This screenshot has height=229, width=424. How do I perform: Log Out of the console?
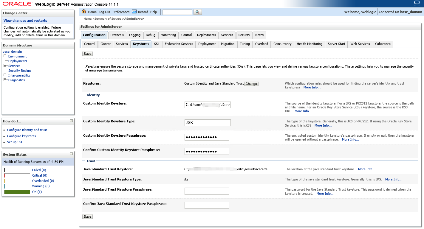[104, 12]
